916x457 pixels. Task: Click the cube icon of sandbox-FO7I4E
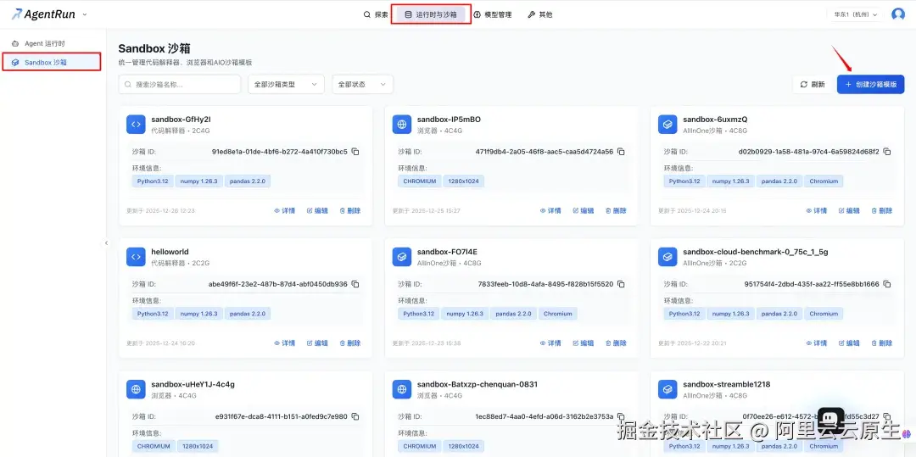tap(401, 257)
